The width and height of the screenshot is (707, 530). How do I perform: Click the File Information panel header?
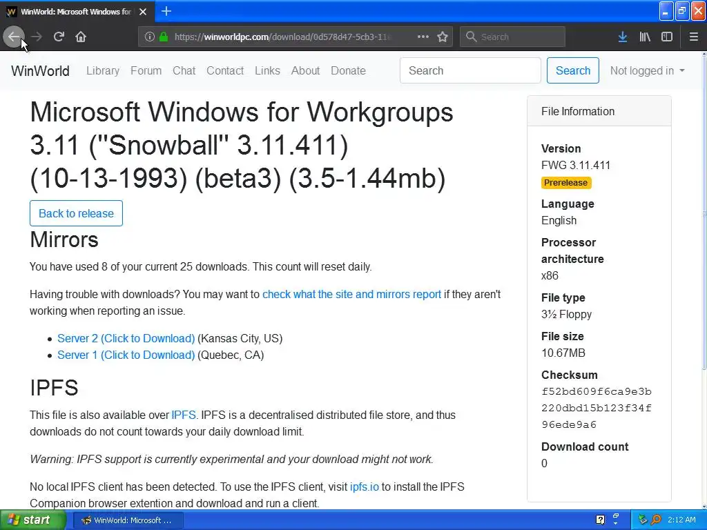599,111
